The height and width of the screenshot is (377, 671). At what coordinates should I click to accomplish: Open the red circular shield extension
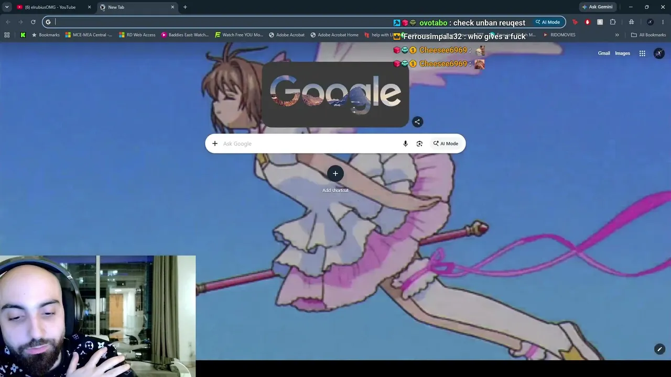click(x=588, y=22)
